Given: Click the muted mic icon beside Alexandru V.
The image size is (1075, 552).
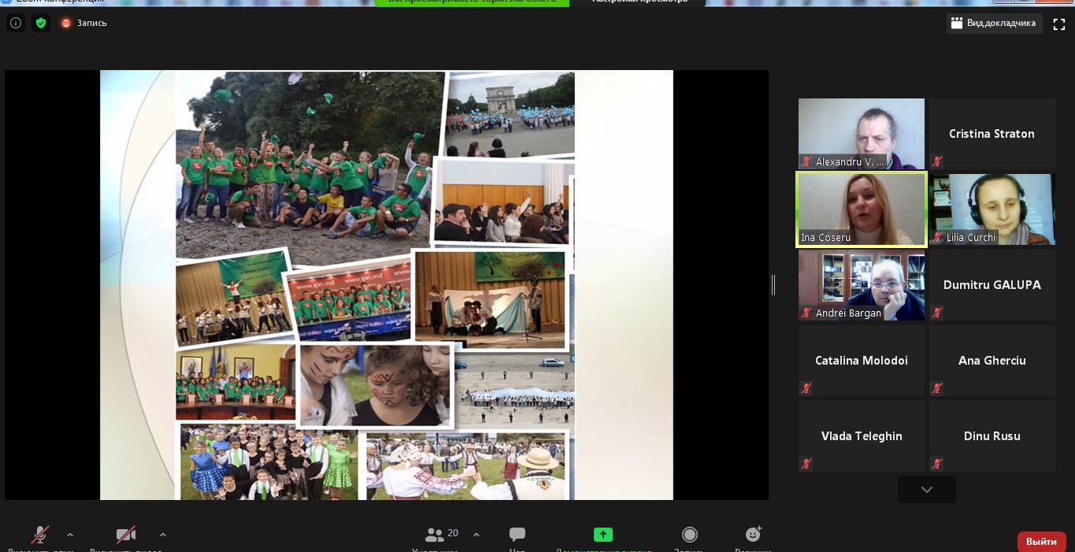Looking at the screenshot, I should [x=806, y=161].
